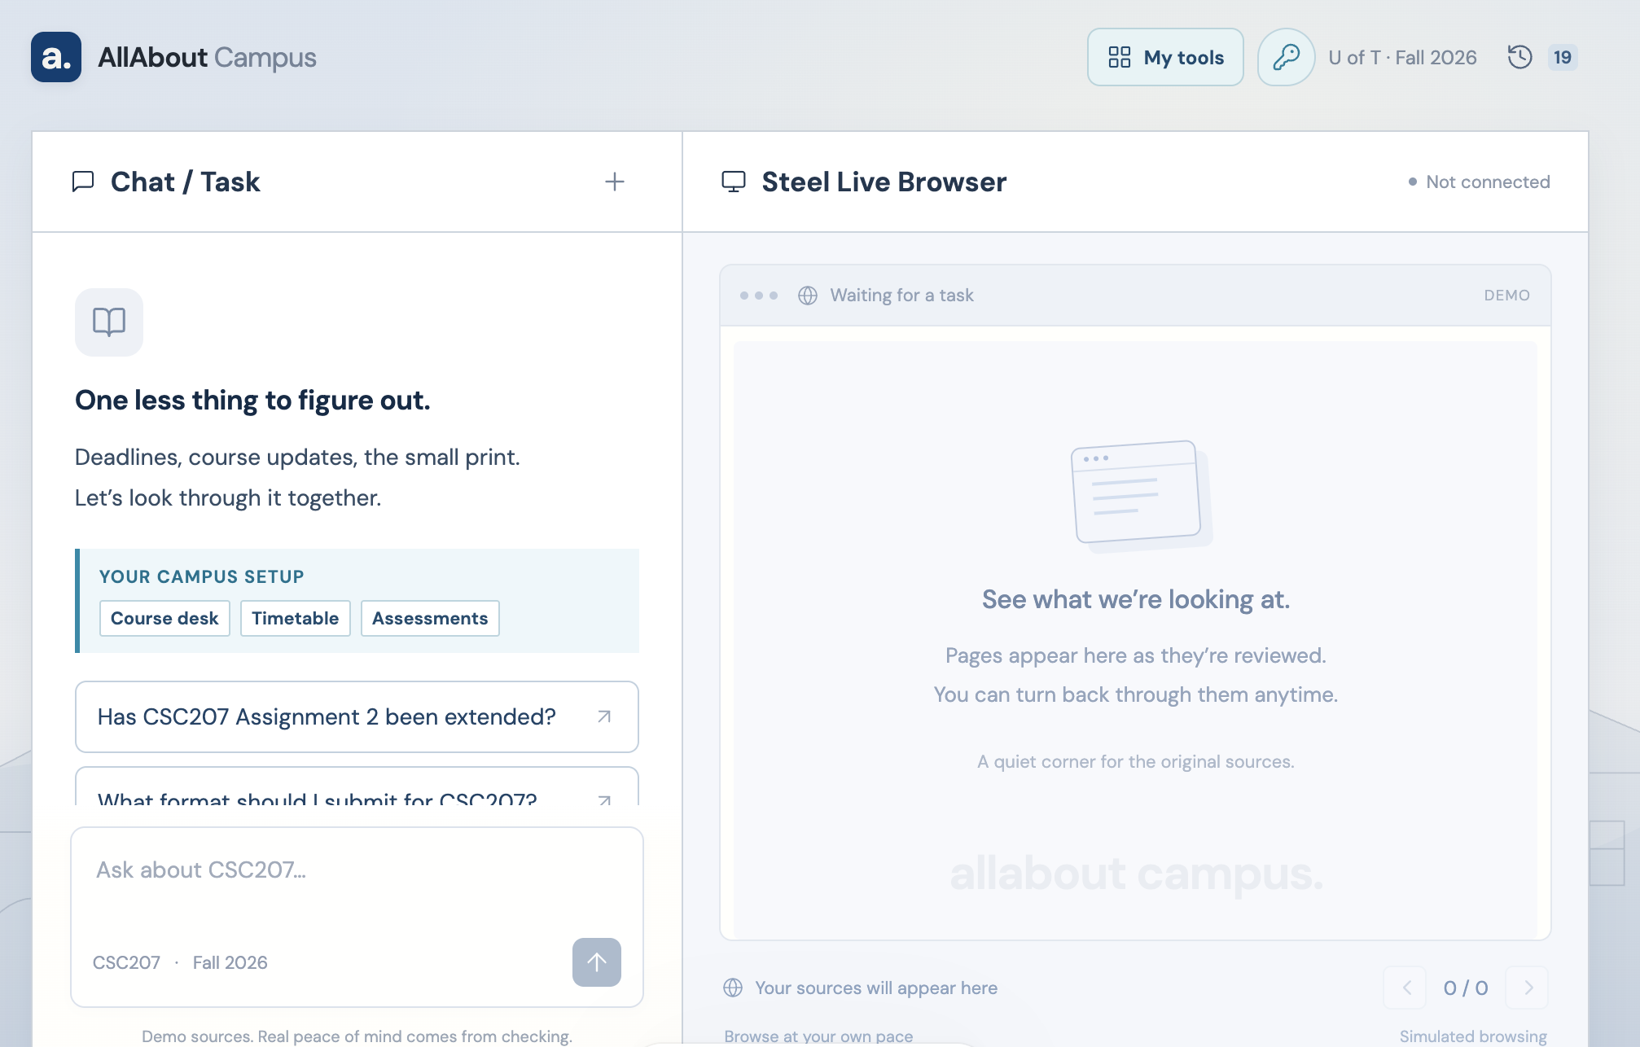Click the Not connected status indicator
1640x1047 pixels.
tap(1479, 182)
